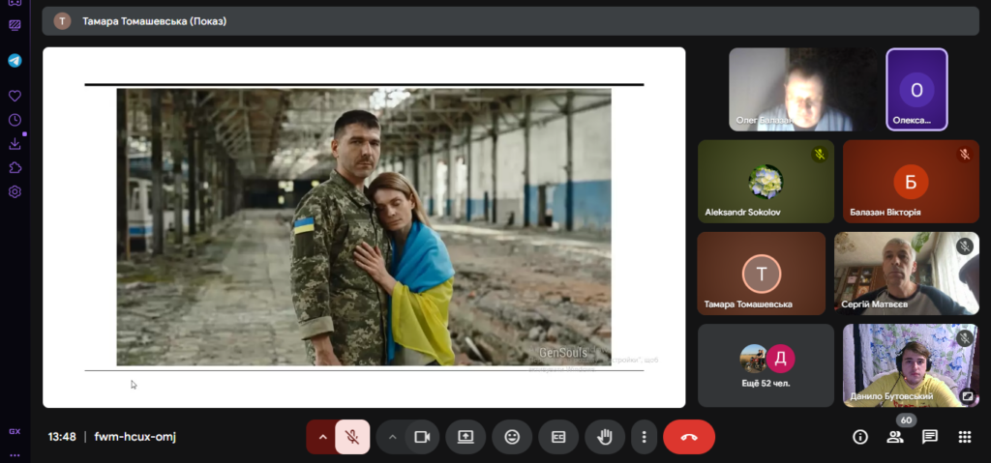991x463 pixels.
Task: Turn on closed captions
Action: (x=558, y=437)
